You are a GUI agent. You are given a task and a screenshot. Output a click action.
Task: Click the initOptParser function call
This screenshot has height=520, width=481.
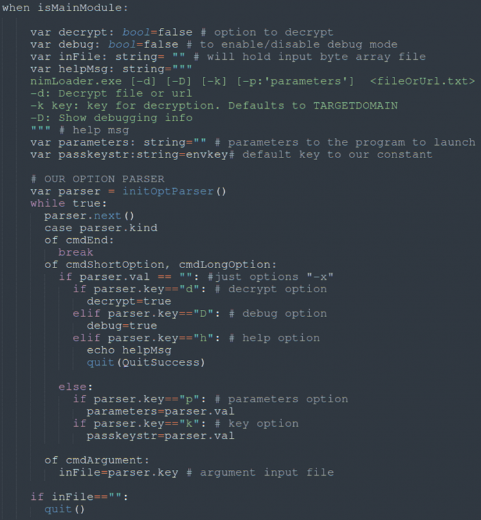pyautogui.click(x=174, y=191)
